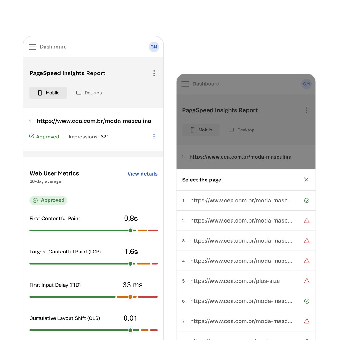Screen dimensions: 340x340
Task: Click Web User Metrics heading
Action: (x=54, y=173)
